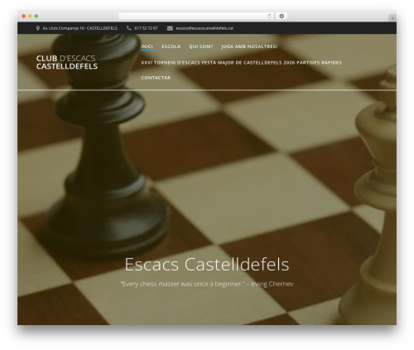Image resolution: width=414 pixels, height=350 pixels.
Task: Click the phone number 617 52 72 97
Action: click(146, 28)
